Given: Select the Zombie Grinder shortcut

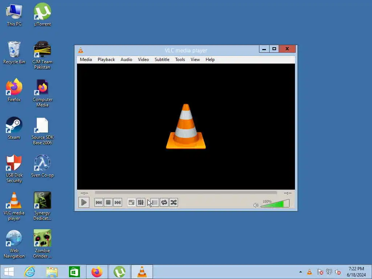Looking at the screenshot, I should 43,244.
